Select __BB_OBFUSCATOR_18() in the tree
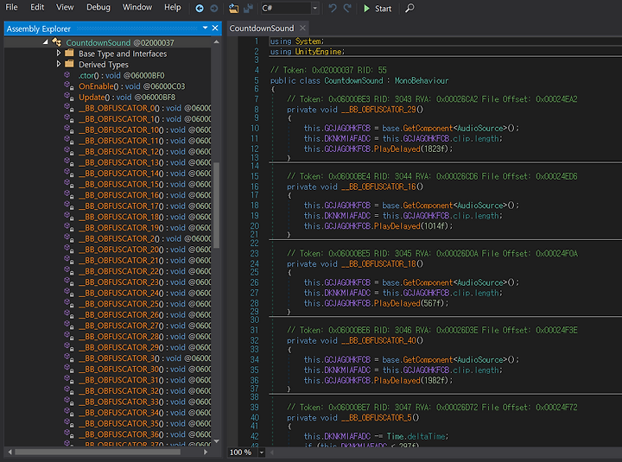Screen dimensions: 622x462 (144, 217)
